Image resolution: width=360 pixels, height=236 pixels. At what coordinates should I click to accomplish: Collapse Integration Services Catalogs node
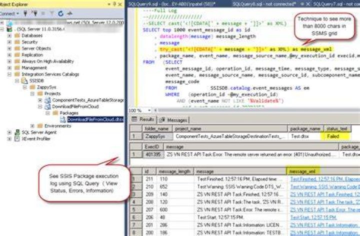click(9, 74)
